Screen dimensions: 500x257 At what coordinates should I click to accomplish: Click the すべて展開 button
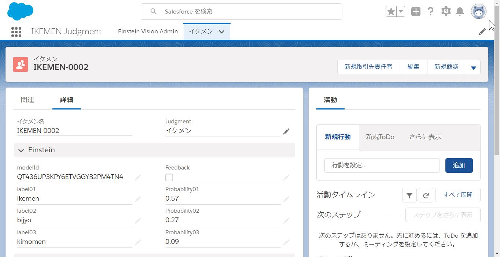[x=457, y=195]
